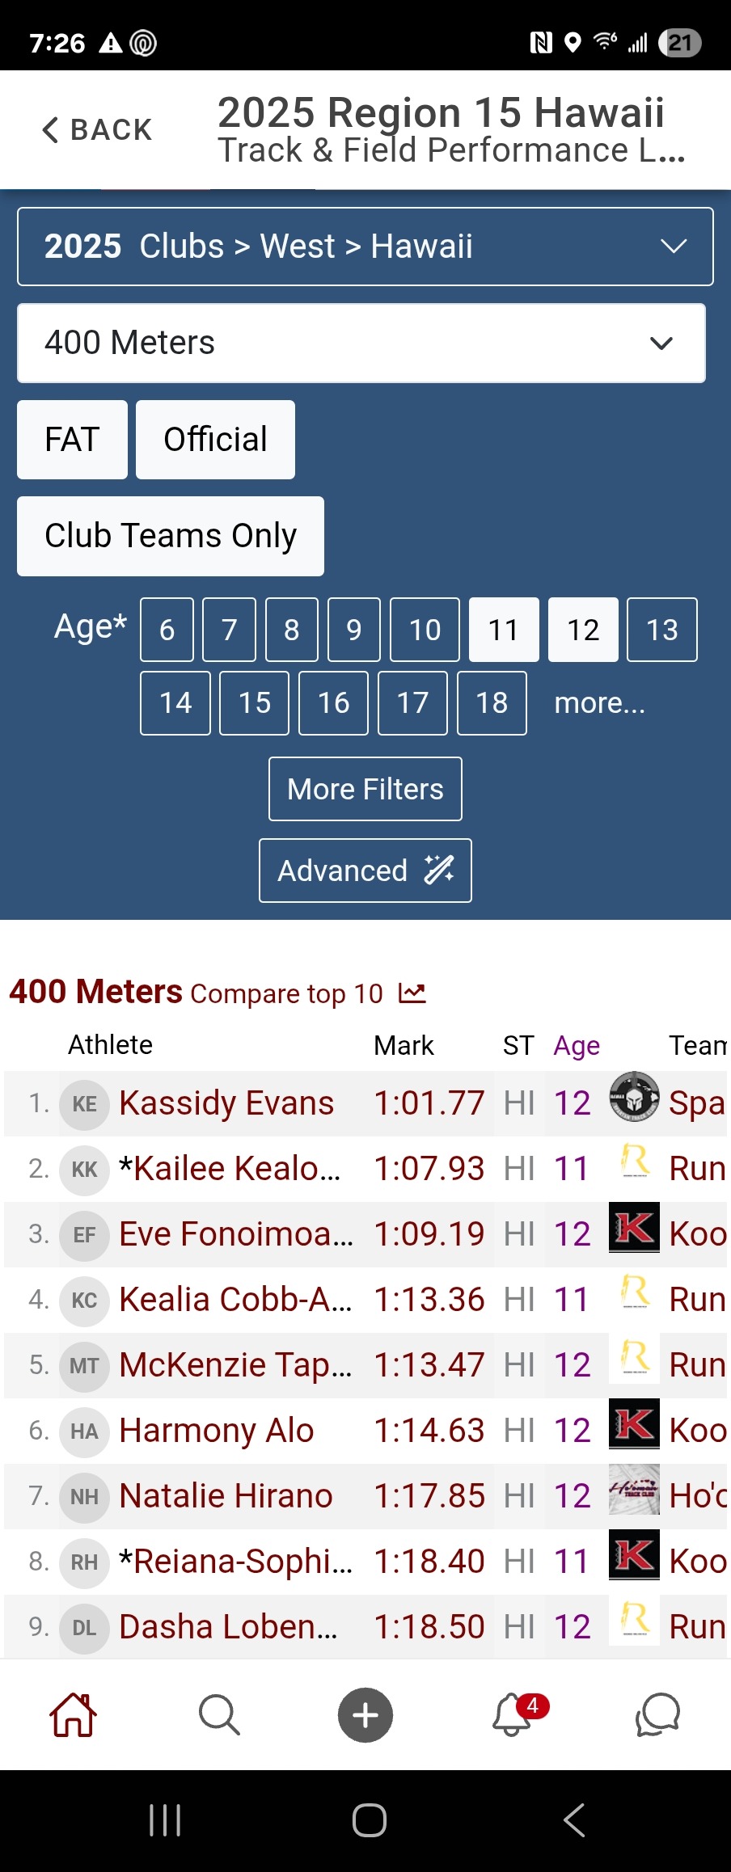
Task: Go back using the BACK button
Action: pyautogui.click(x=97, y=129)
